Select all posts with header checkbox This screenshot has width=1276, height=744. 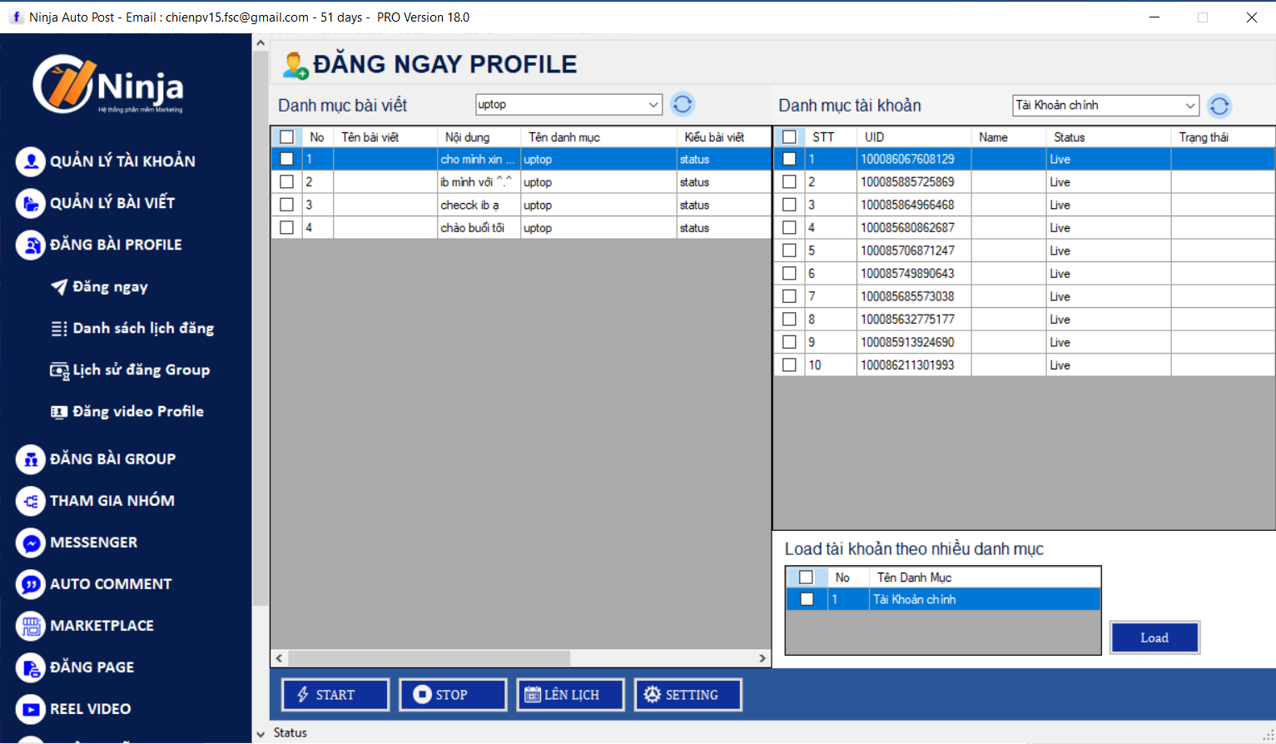tap(287, 136)
